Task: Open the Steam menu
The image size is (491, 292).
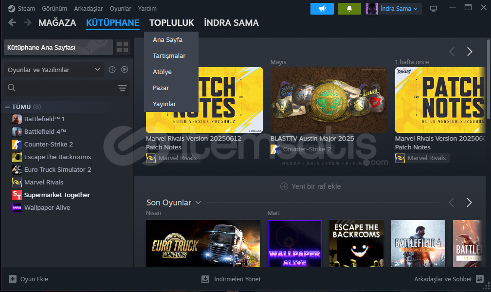Action: click(26, 8)
